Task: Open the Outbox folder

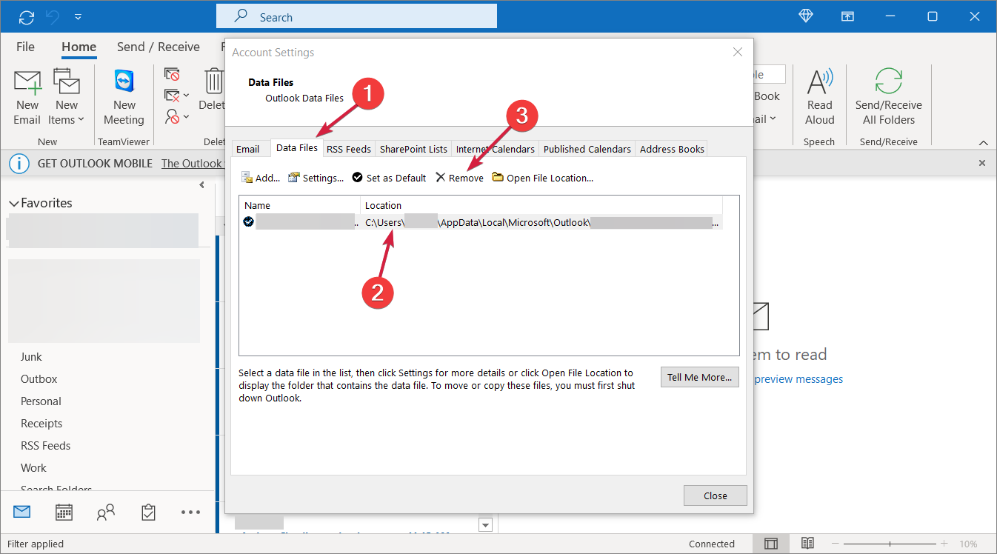Action: click(39, 379)
